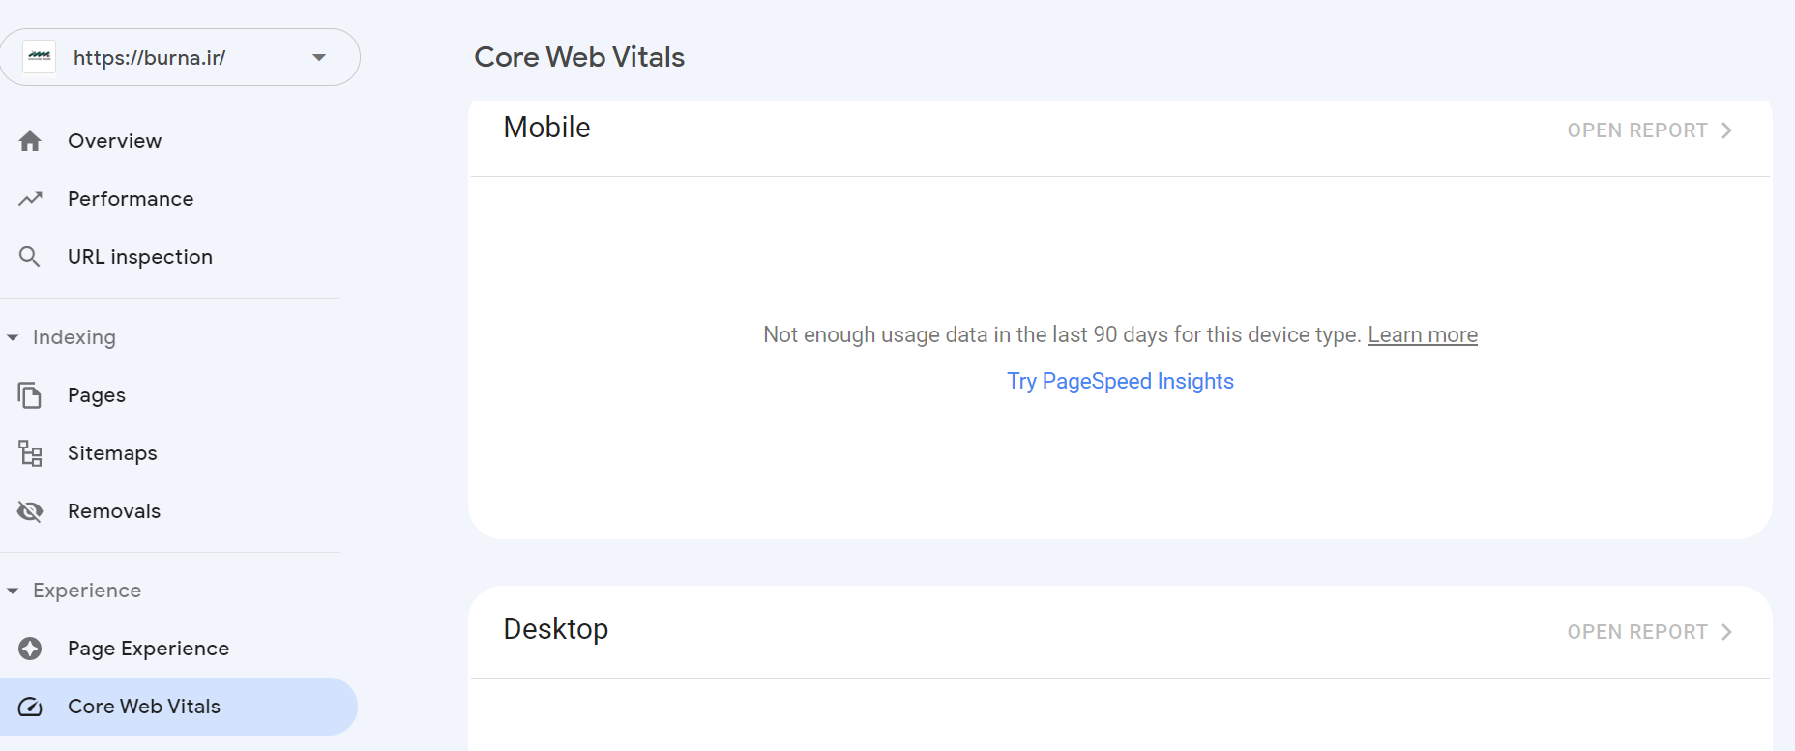Click the Sitemaps tree icon
The height and width of the screenshot is (751, 1795).
point(30,453)
